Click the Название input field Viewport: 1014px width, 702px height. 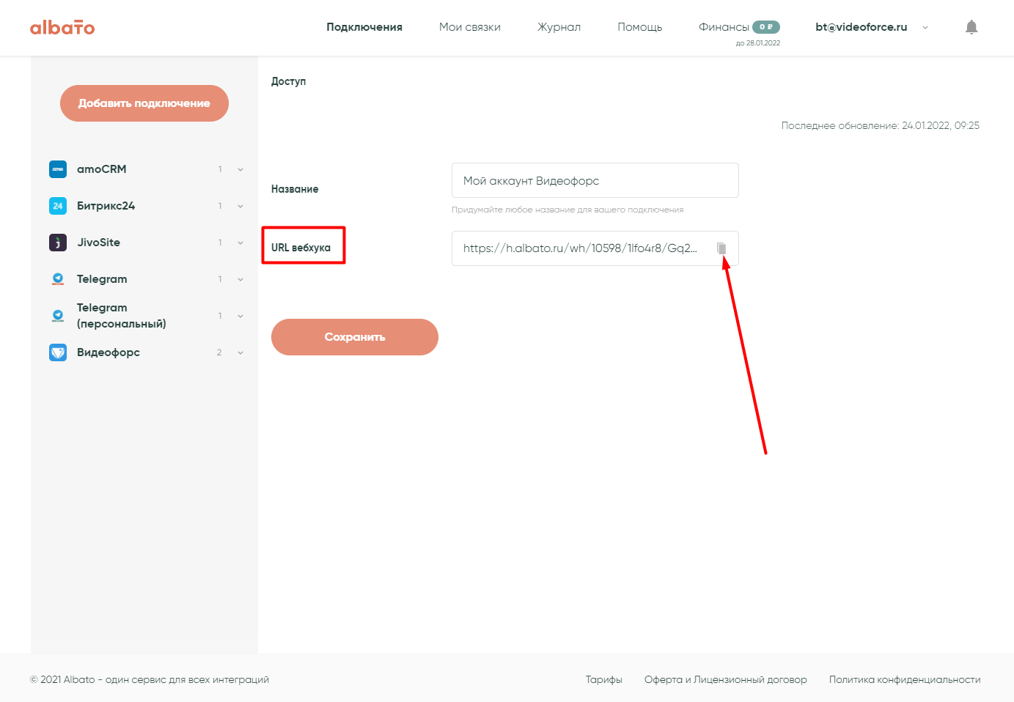595,180
